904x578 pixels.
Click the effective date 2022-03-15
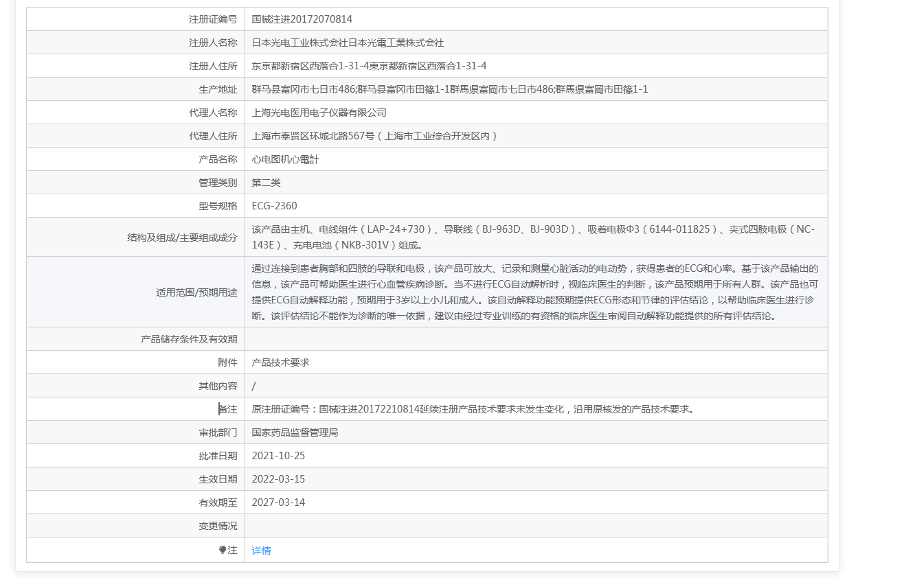(x=278, y=479)
